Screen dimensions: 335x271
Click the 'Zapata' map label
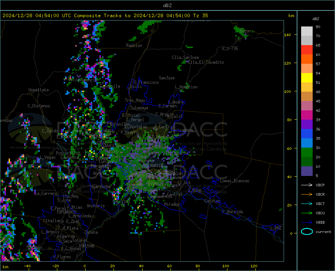91,232
